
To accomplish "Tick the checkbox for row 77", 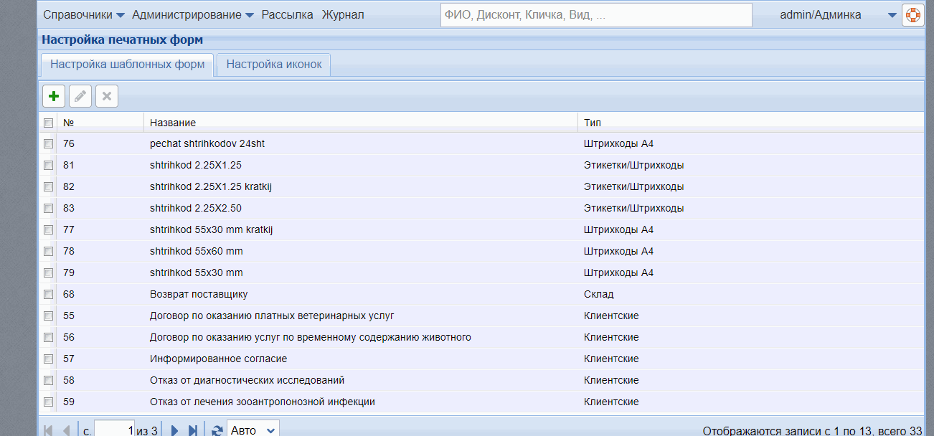I will [48, 229].
